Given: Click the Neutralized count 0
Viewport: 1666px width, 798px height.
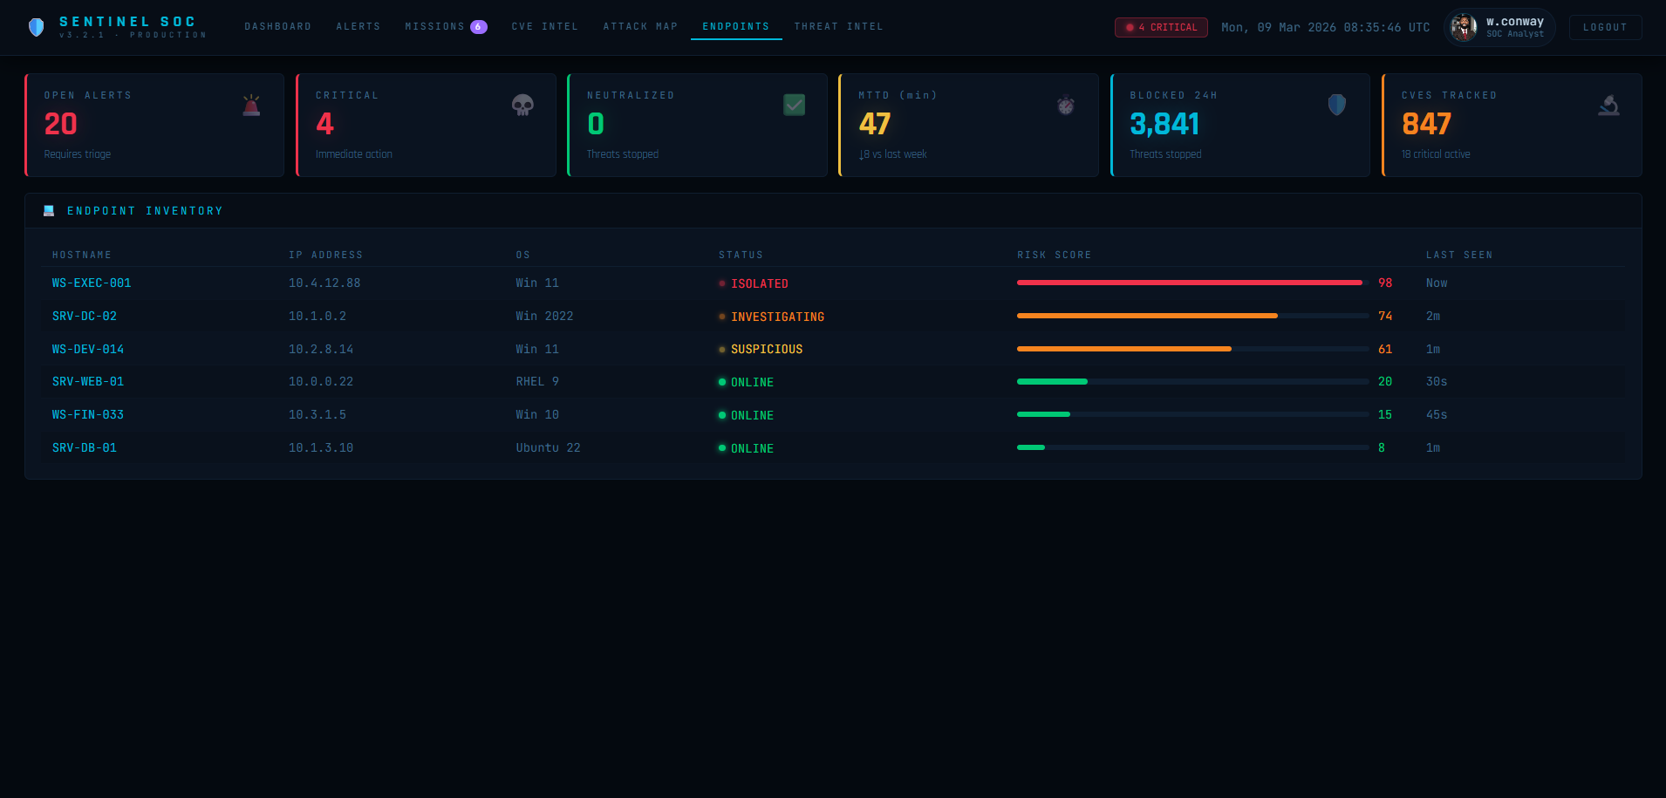Looking at the screenshot, I should coord(596,125).
